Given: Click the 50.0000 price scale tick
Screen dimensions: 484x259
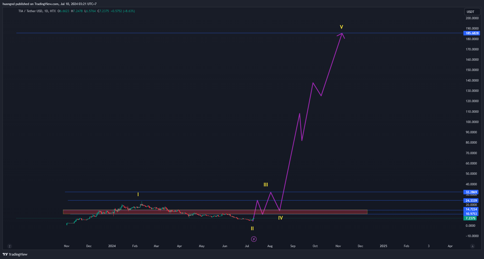Looking at the screenshot, I should tap(471, 174).
